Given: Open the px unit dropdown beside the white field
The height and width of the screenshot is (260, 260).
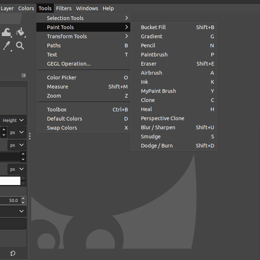Looking at the screenshot, I should point(17,169).
